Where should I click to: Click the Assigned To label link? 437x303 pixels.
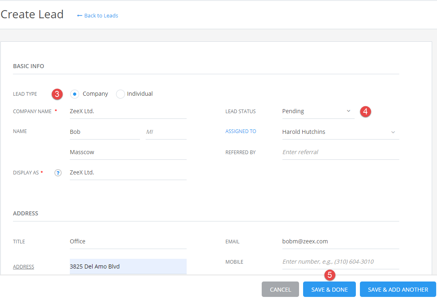pyautogui.click(x=241, y=131)
